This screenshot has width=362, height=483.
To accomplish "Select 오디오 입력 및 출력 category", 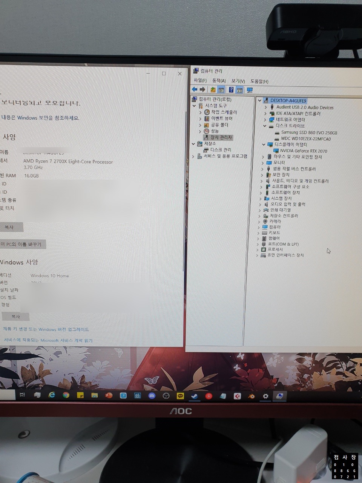I will click(288, 205).
